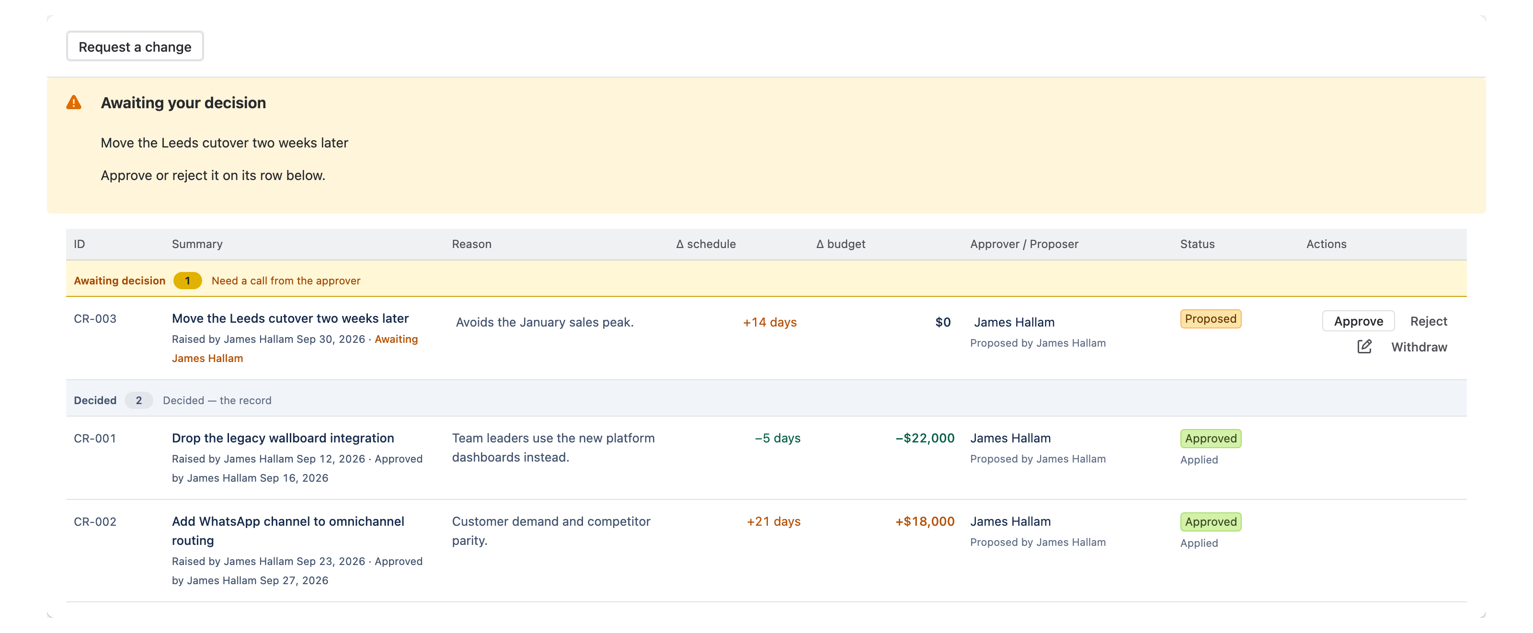
Task: Click the '+14 days' schedule value
Action: [769, 322]
